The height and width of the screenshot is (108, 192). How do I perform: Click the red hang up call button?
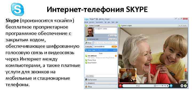pyautogui.click(x=120, y=86)
